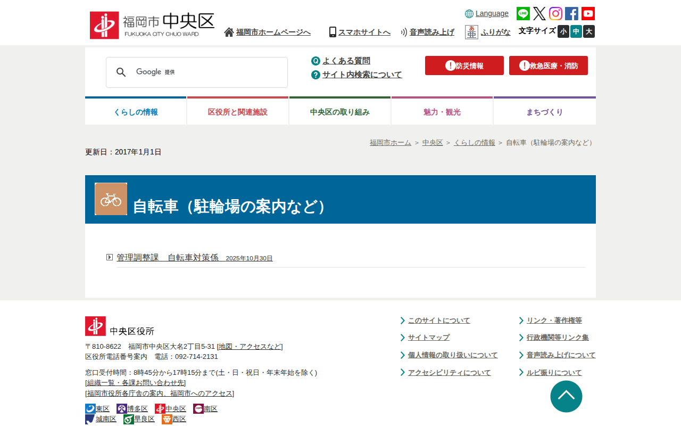Click the chevron beside このサイトについて

point(403,321)
